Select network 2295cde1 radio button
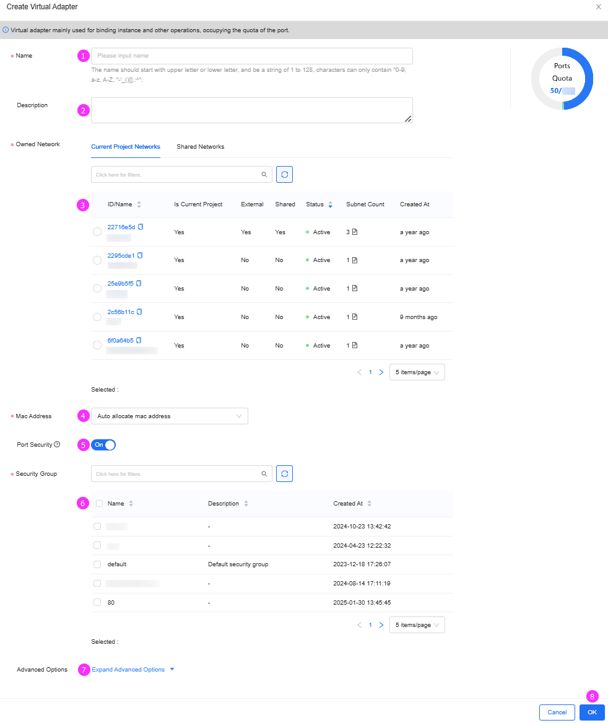 97,260
